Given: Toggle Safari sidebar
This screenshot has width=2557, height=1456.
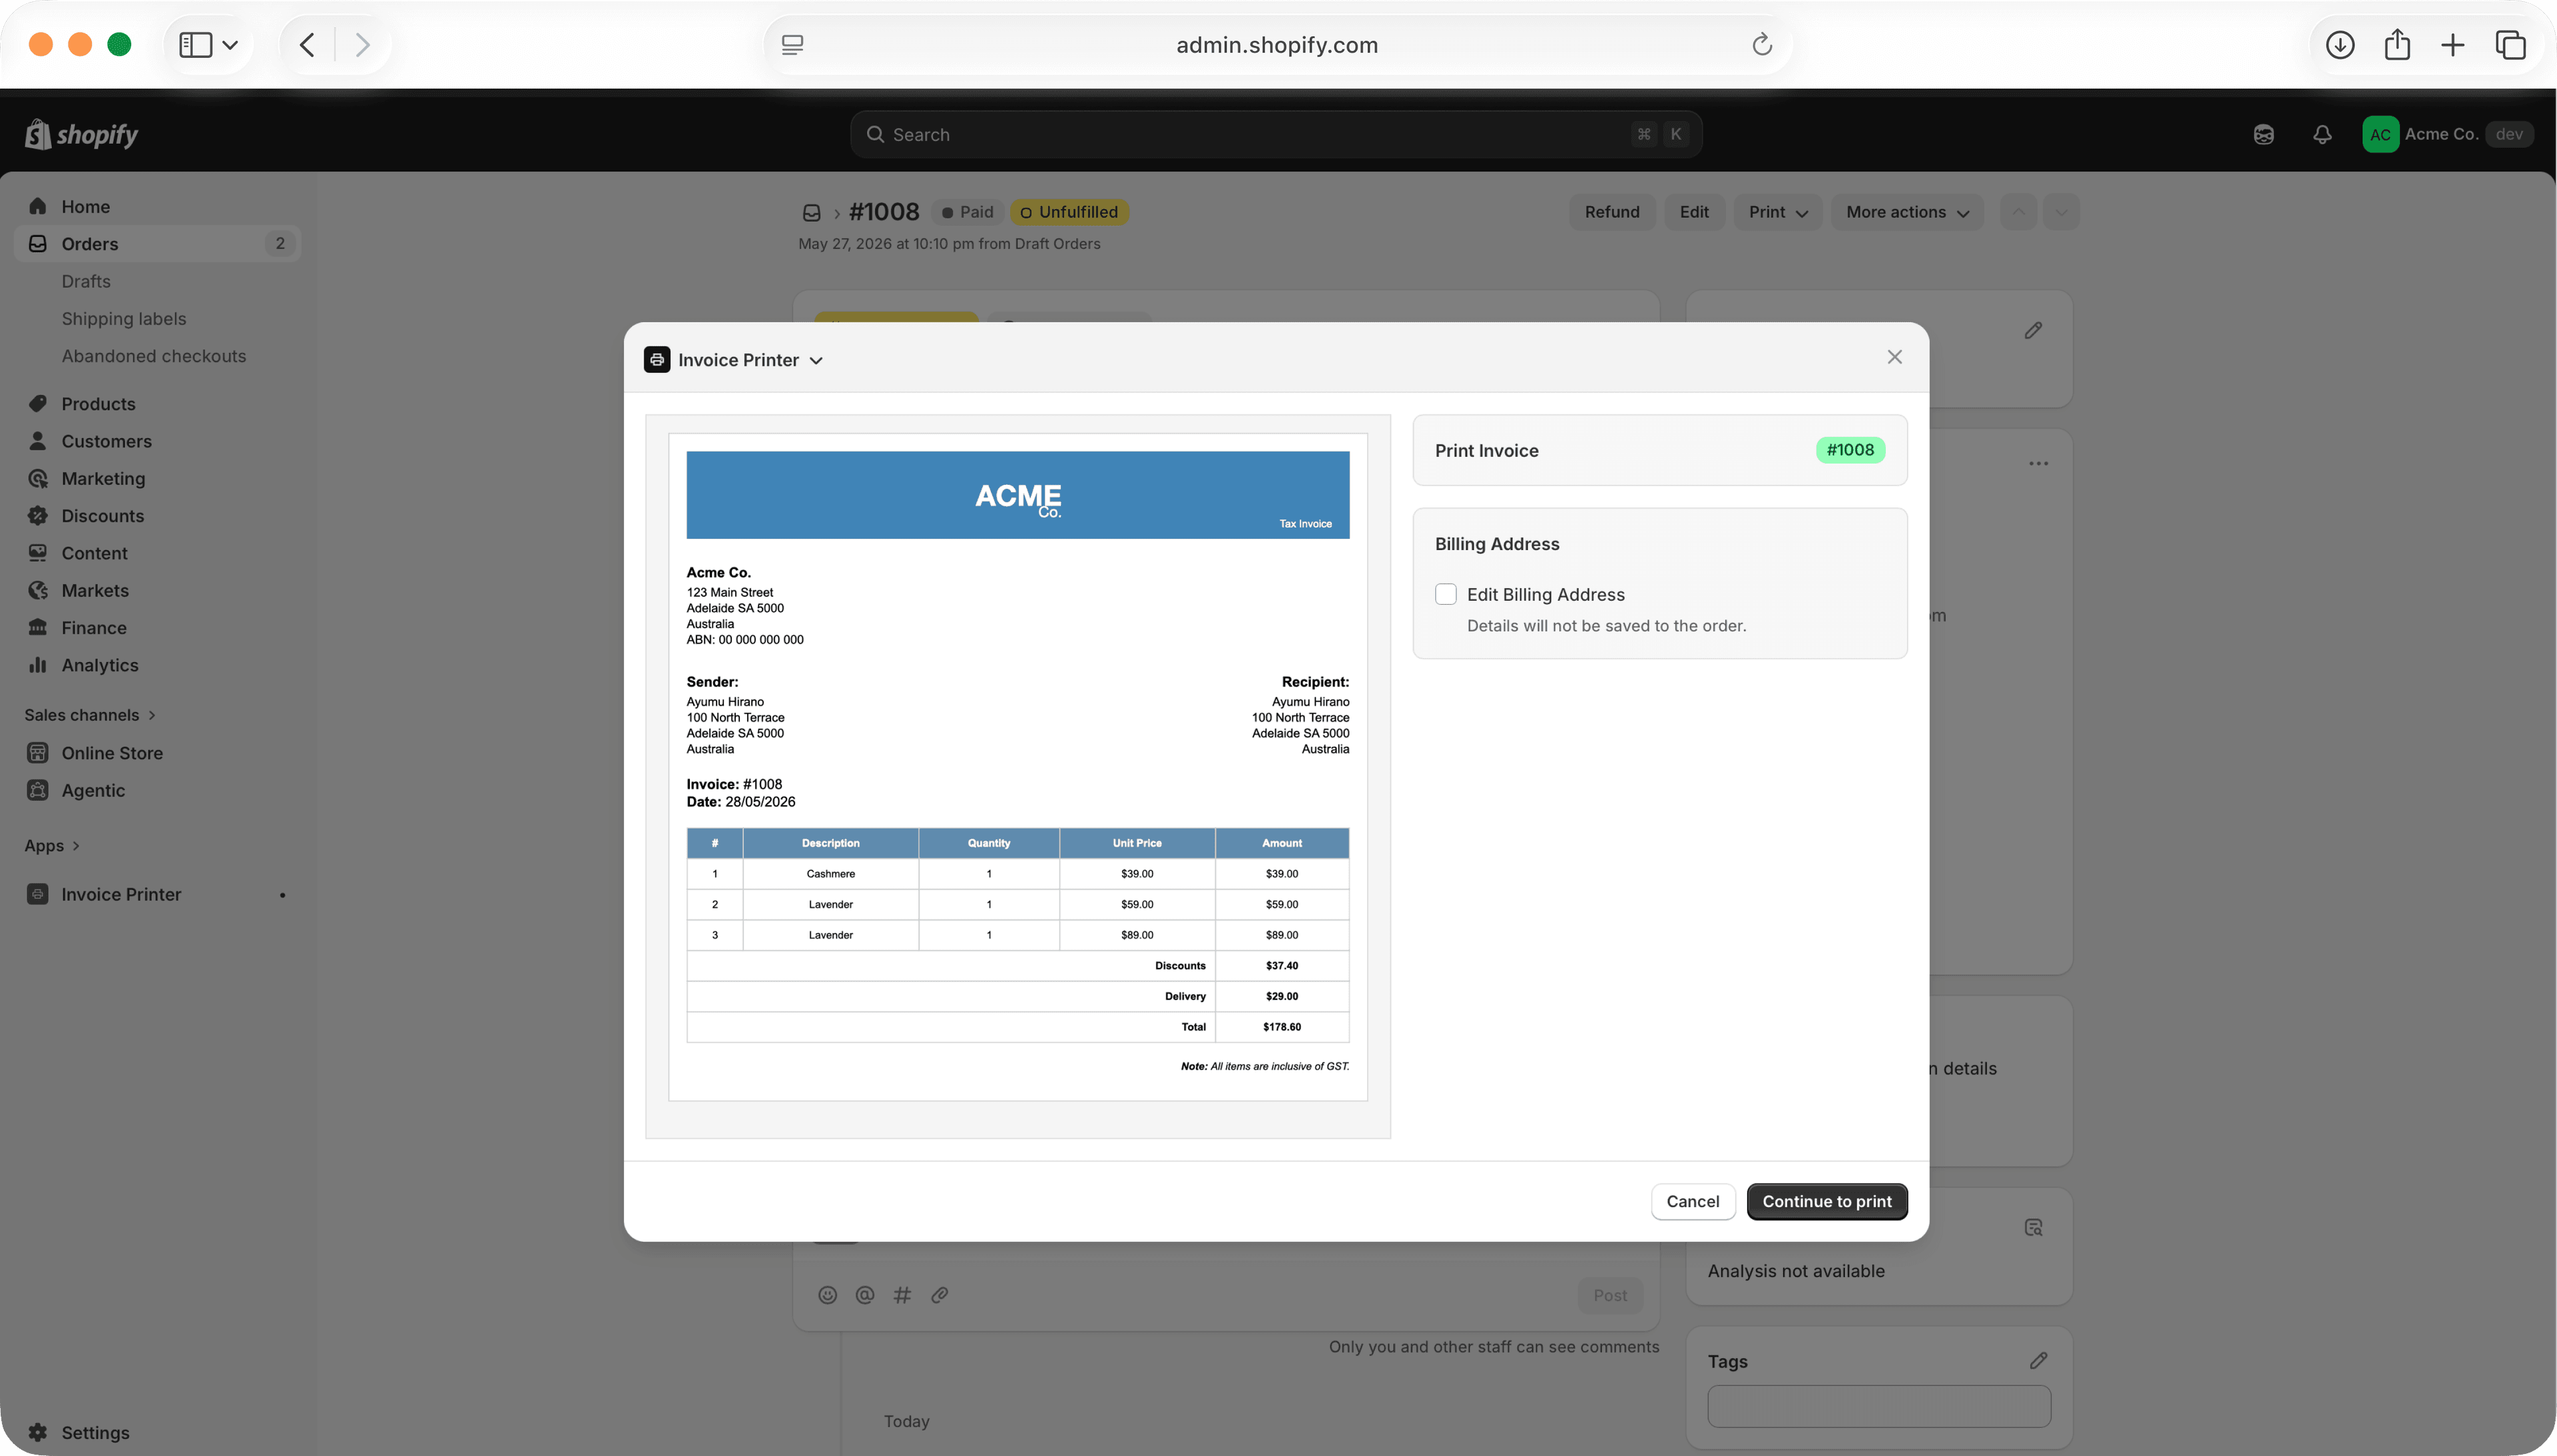Looking at the screenshot, I should [195, 44].
